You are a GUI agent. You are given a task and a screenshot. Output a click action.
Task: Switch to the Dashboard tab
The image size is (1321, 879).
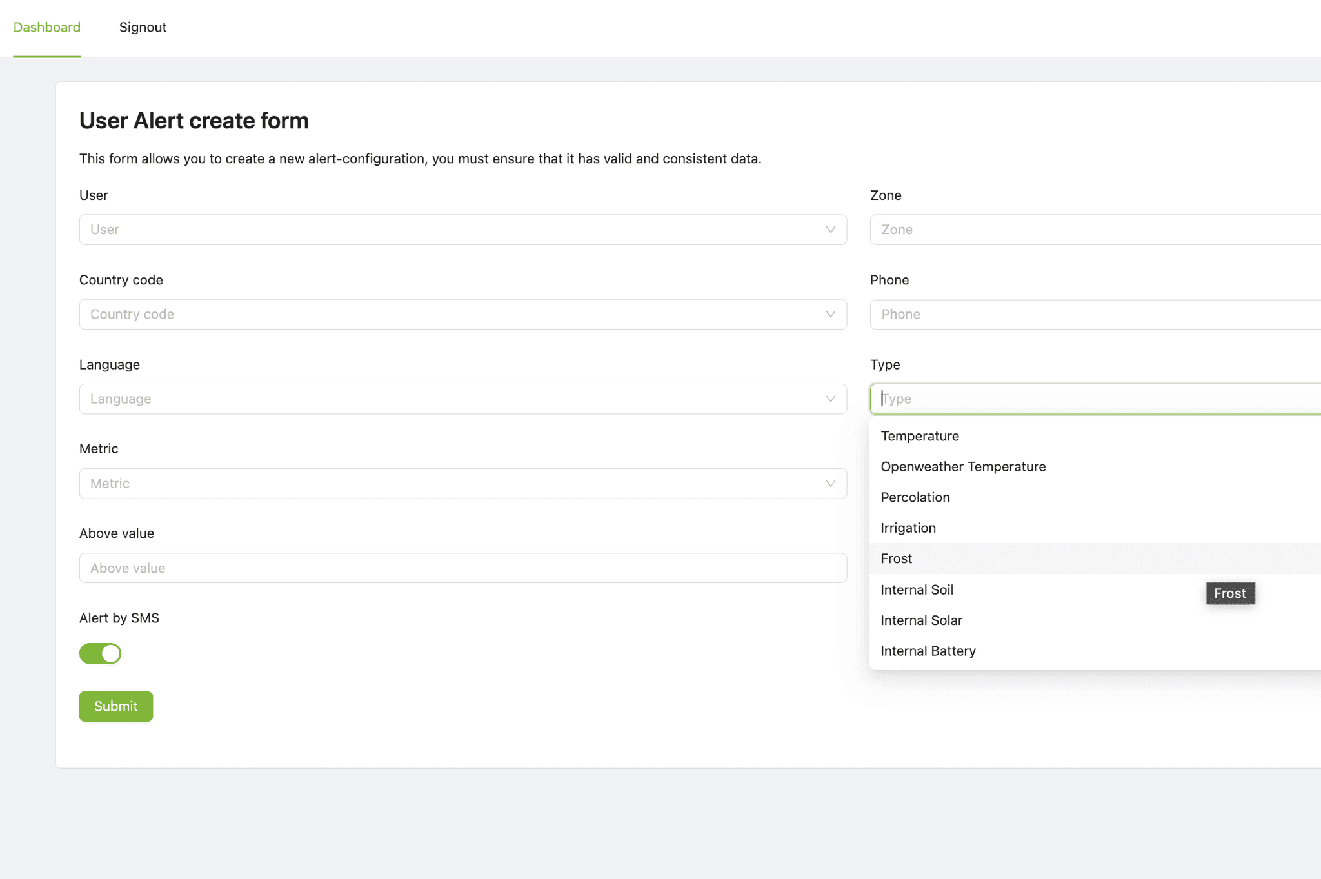tap(47, 27)
